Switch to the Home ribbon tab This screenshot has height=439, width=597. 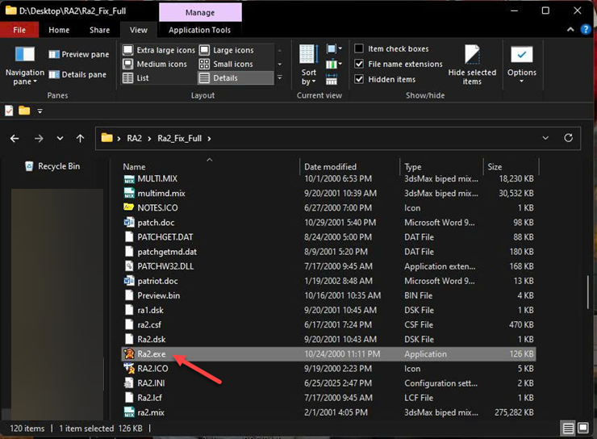pyautogui.click(x=59, y=30)
